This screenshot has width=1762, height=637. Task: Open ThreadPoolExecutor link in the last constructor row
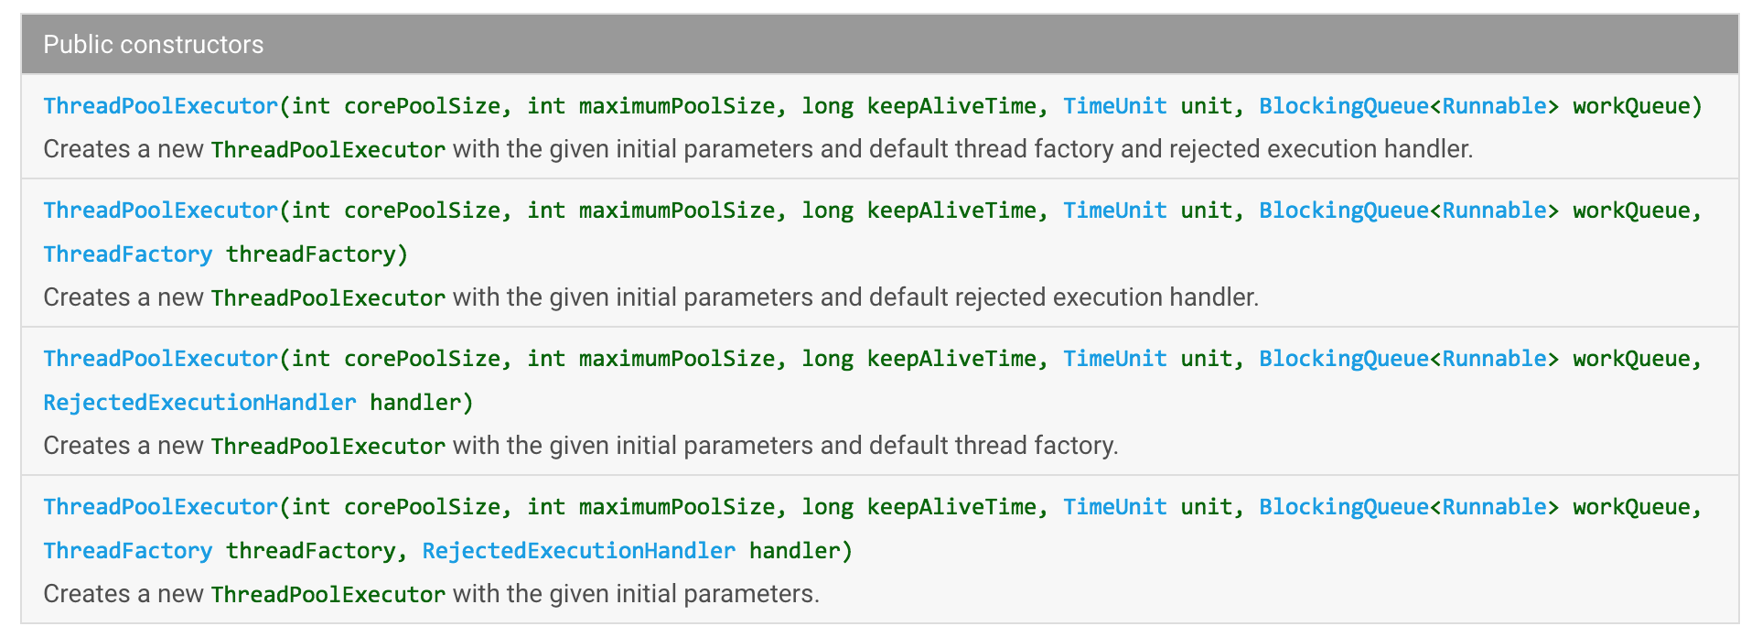(x=160, y=507)
